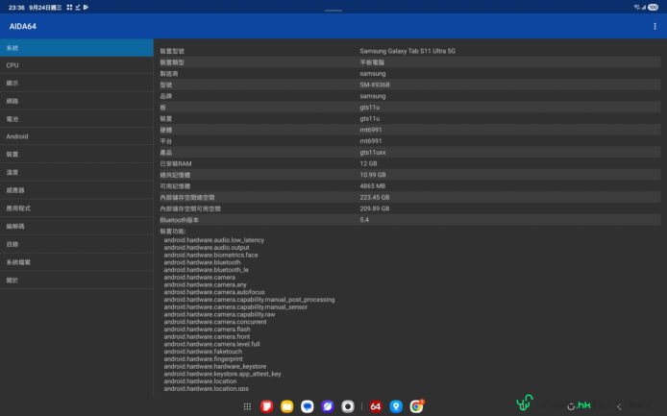Viewport: 667px width, 416px height.
Task: Select android.hardware.camera.level.full line
Action: 211,344
